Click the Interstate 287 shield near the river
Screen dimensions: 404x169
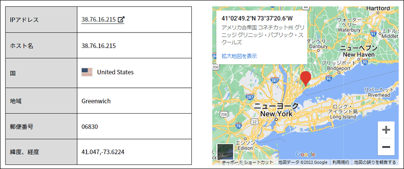(275, 80)
